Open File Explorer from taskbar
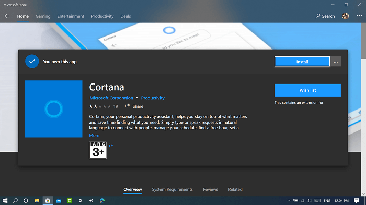Screen dimensions: 366x205 point(37,201)
